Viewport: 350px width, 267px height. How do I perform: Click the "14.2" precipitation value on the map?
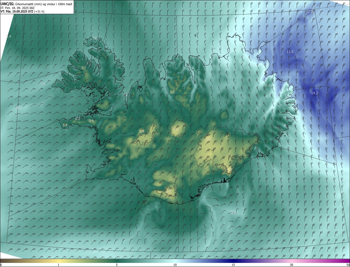point(314,93)
